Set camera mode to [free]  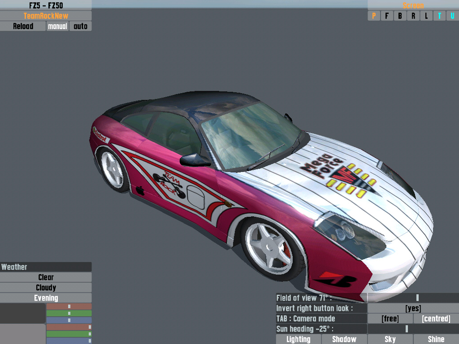pos(390,318)
